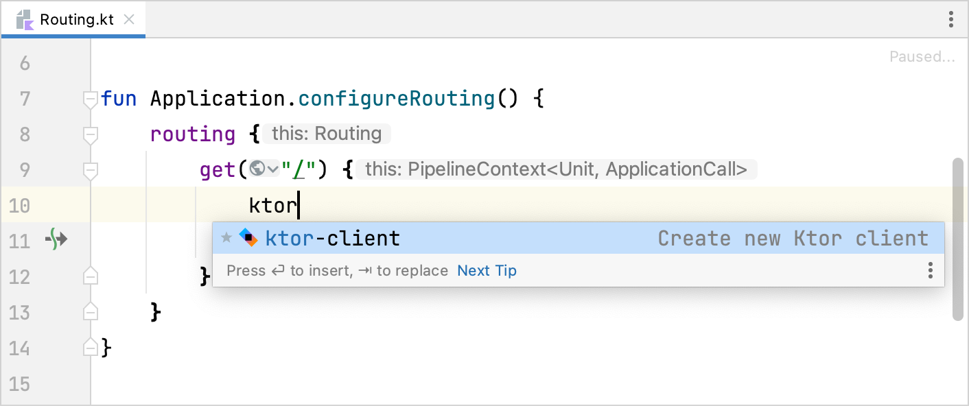Select the Ktor plugin icon in completion popup
969x406 pixels.
[x=248, y=238]
